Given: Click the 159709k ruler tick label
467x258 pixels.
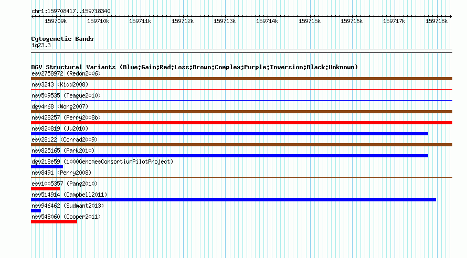Looking at the screenshot, I should tap(56, 21).
